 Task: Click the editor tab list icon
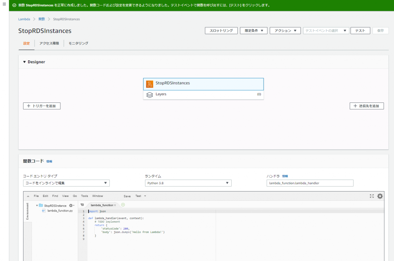pyautogui.click(x=82, y=205)
